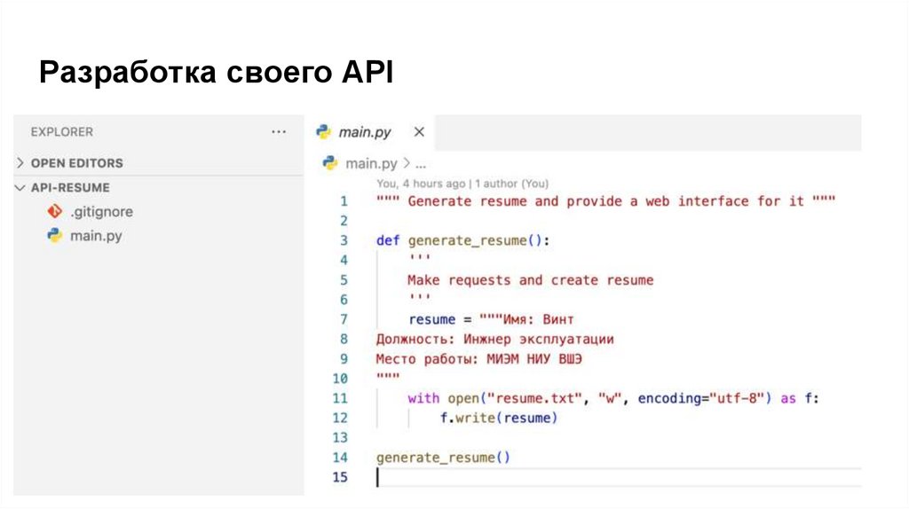Open main.py from the file tree
The width and height of the screenshot is (909, 509).
pos(96,236)
